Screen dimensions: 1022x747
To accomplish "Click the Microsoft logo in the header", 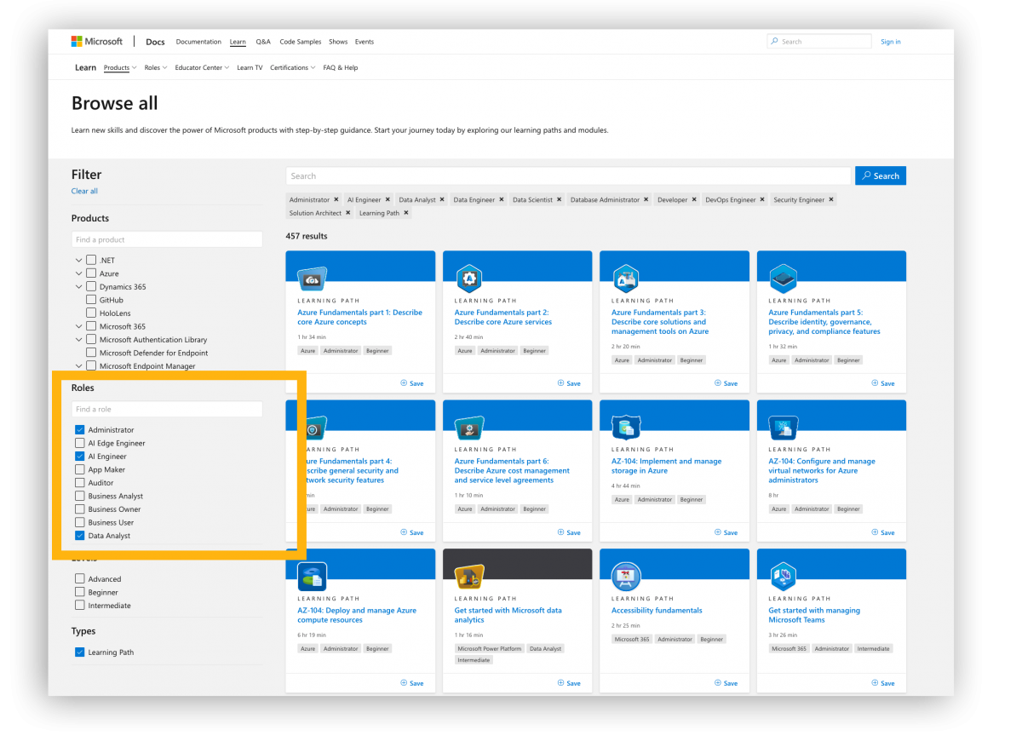I will tap(97, 42).
